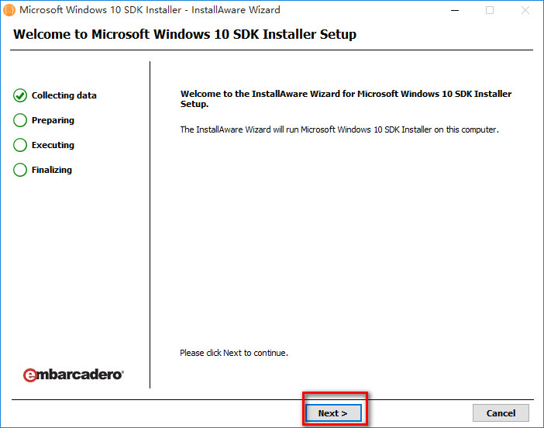
Task: Click 'Please click Next to continue.' text
Action: (x=234, y=353)
